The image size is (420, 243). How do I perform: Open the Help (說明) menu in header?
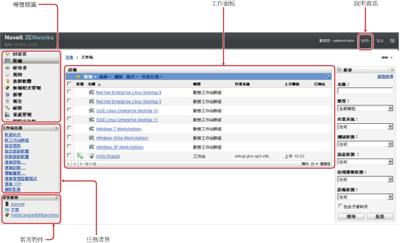coord(365,41)
